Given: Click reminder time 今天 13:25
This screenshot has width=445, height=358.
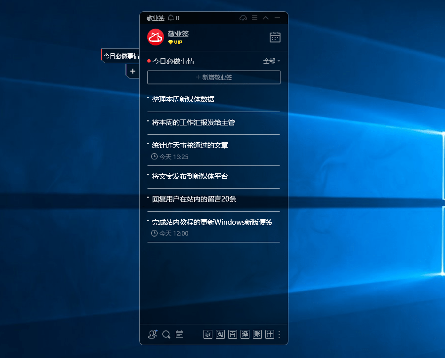Looking at the screenshot, I should pos(170,157).
